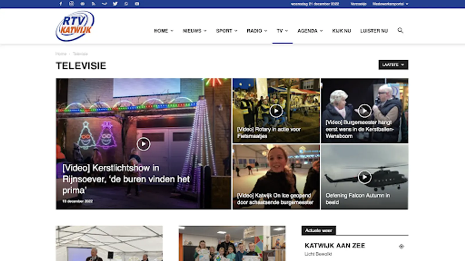Open the Laatste sort dropdown
This screenshot has width=465, height=261.
[393, 65]
